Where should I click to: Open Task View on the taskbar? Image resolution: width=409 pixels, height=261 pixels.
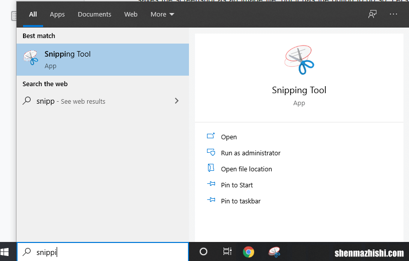click(227, 251)
